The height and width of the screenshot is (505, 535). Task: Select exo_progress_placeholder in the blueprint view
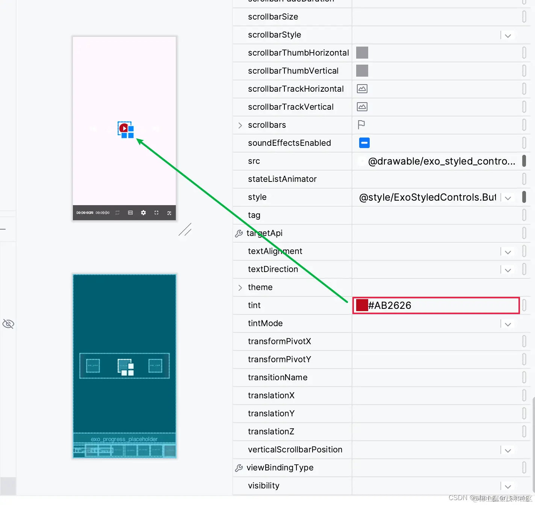pos(124,439)
